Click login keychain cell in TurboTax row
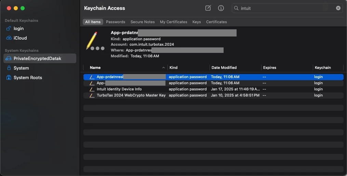The width and height of the screenshot is (347, 176). click(x=318, y=96)
